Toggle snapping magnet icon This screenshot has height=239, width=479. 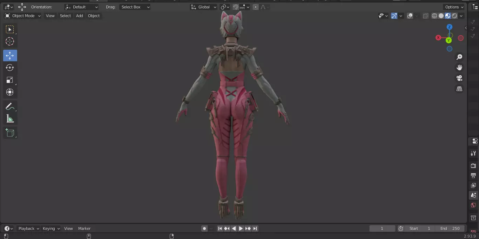236,7
